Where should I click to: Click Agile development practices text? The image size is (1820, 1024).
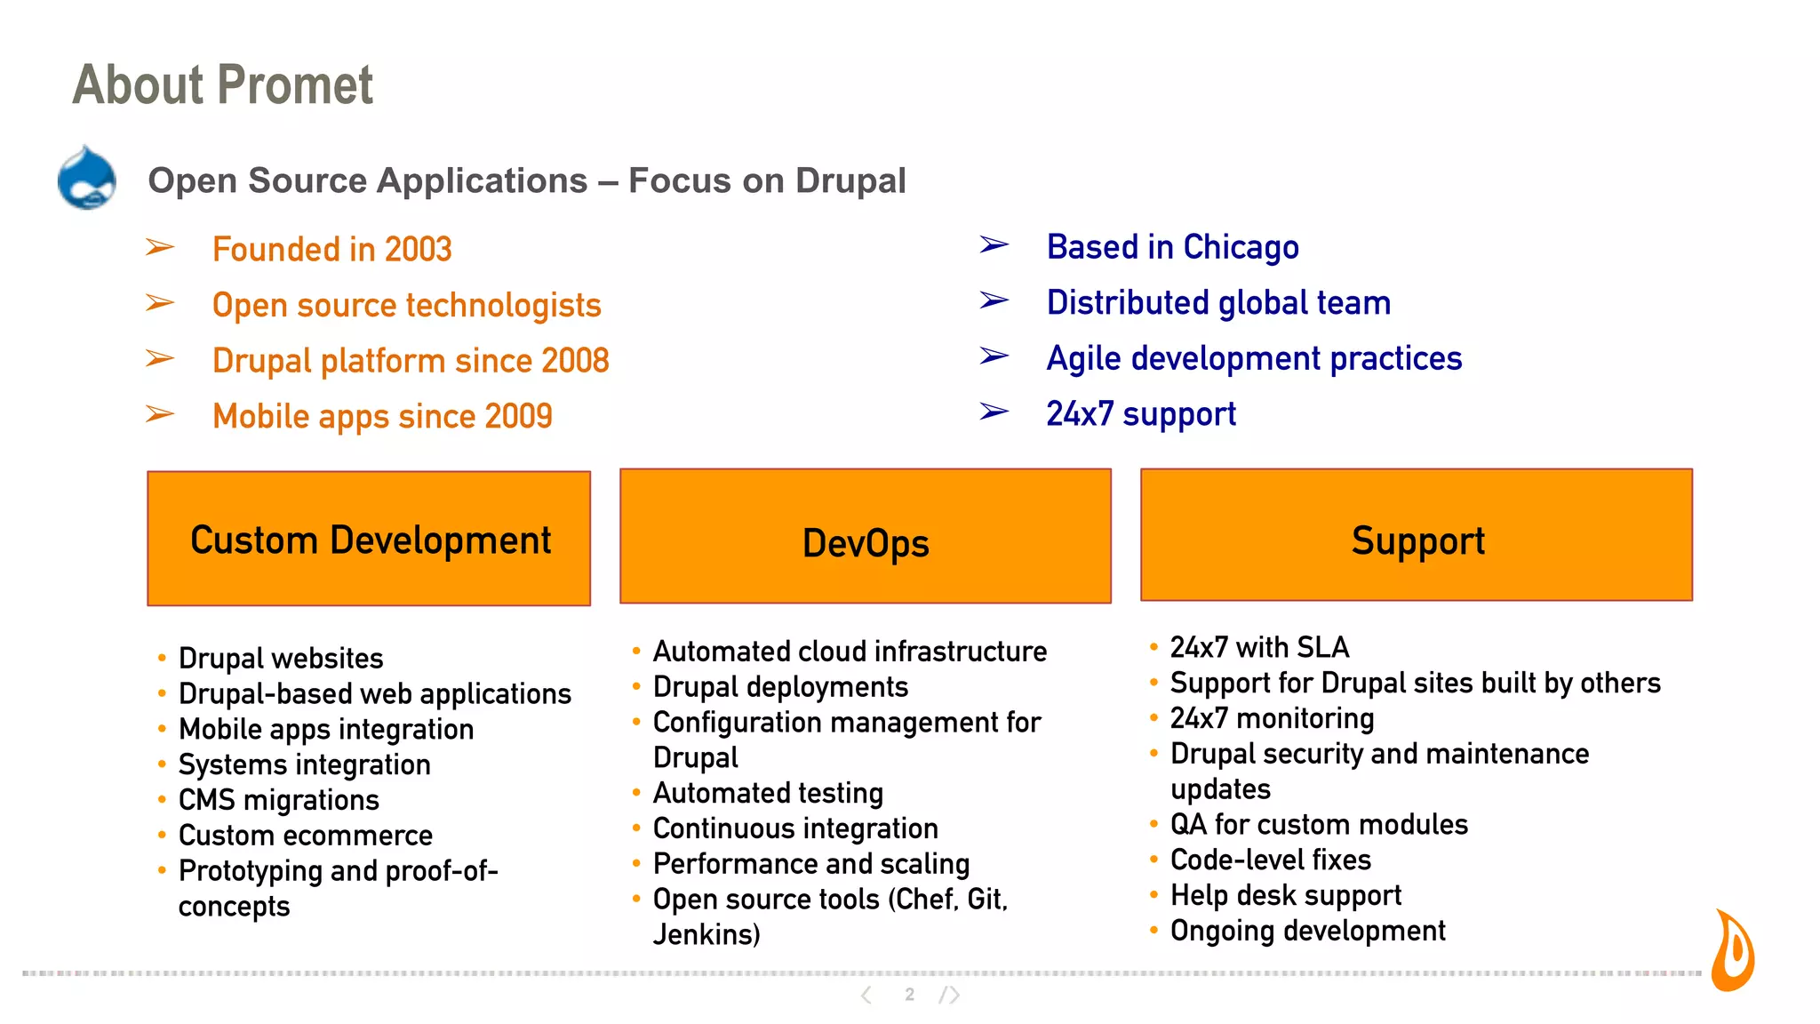coord(1253,358)
